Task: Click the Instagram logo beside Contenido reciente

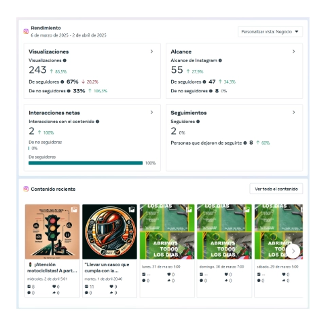Action: (26, 189)
